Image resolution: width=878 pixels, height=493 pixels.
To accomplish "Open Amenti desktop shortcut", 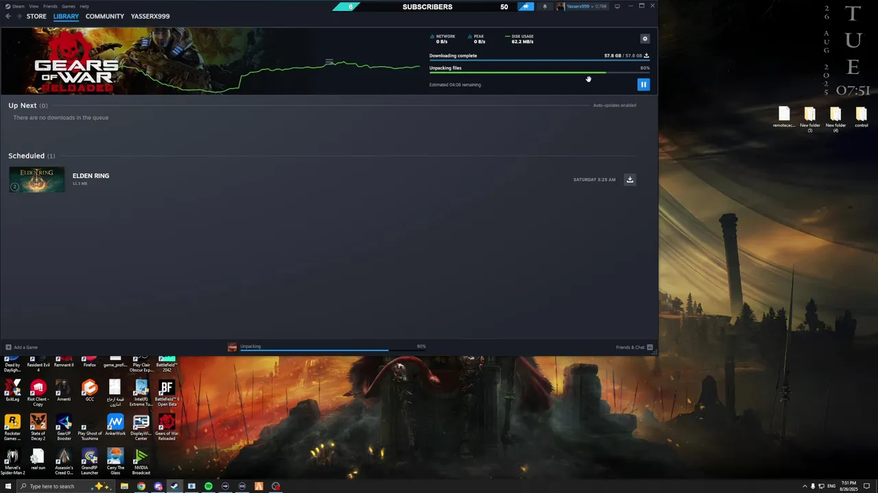I will 64,392.
